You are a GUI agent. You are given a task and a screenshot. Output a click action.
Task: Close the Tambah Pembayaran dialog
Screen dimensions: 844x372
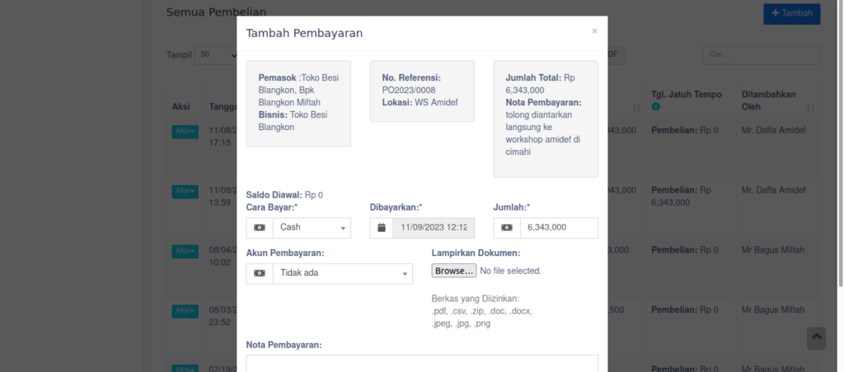coord(594,31)
